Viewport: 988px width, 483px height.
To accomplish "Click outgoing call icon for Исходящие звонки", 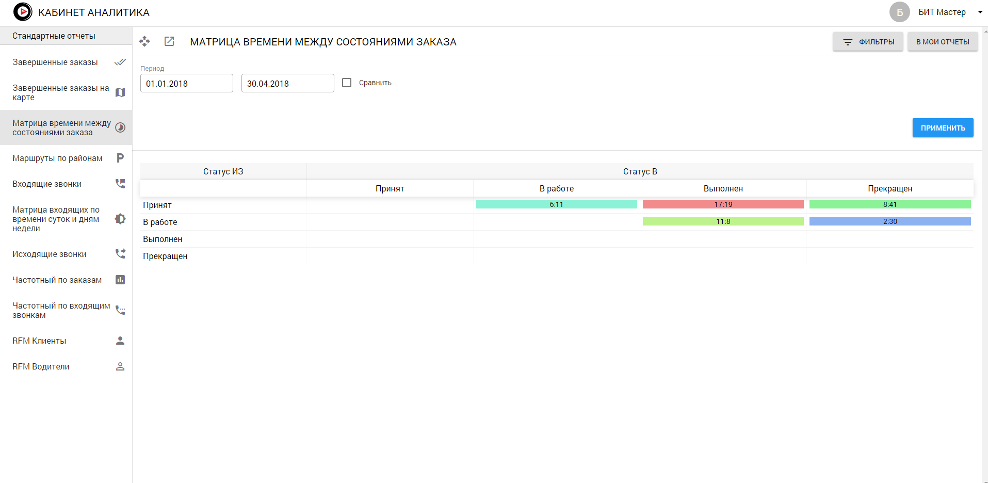I will click(120, 254).
